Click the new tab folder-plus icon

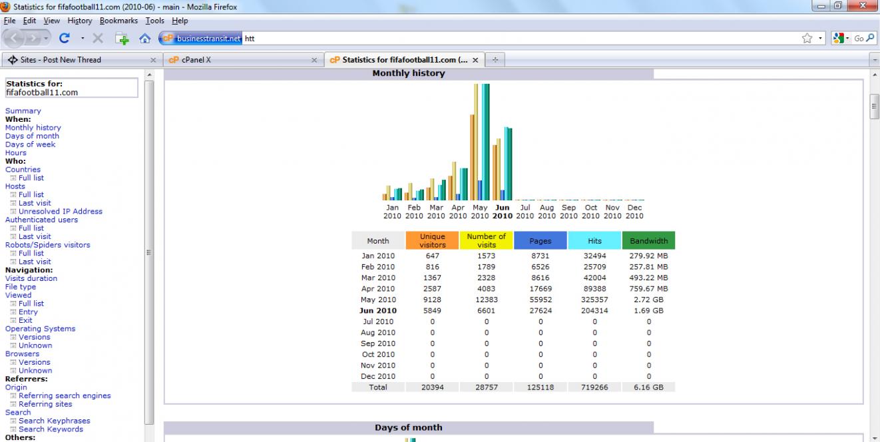pos(122,39)
